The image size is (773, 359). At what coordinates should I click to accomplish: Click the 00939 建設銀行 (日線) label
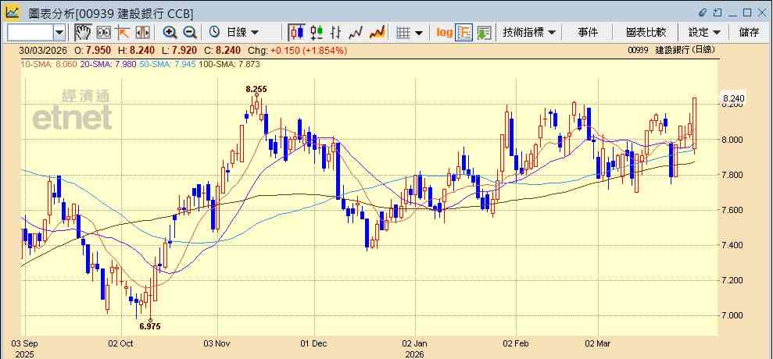pos(671,50)
